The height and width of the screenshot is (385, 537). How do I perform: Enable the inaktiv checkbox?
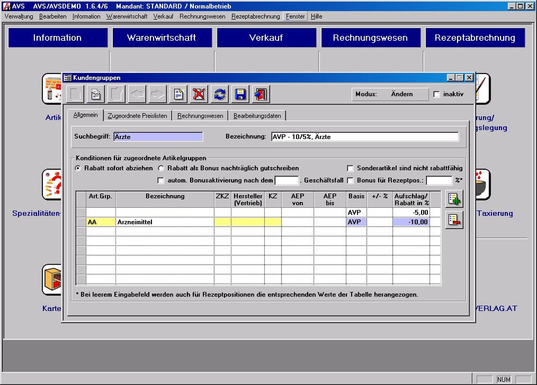point(437,95)
